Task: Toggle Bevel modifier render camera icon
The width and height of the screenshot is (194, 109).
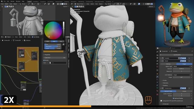Action: pos(185,61)
